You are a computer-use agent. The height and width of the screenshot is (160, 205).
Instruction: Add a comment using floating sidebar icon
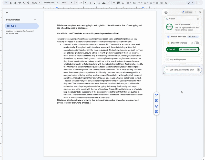click(x=157, y=101)
